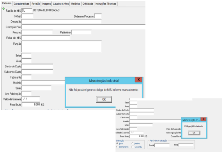Focus Peso Bruto field in lower-right form
This screenshot has width=223, height=156.
click(x=137, y=136)
